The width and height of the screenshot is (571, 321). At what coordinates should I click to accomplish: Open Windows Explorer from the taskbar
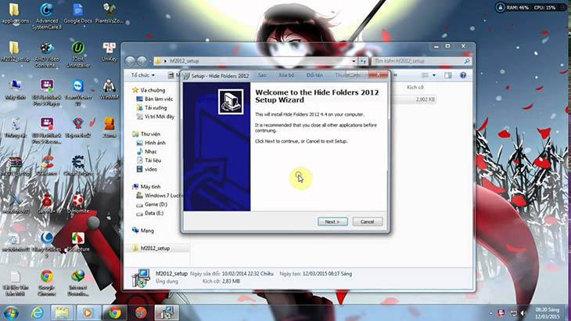[62, 313]
